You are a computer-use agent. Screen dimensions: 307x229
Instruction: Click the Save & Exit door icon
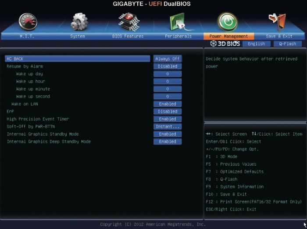coord(278,21)
